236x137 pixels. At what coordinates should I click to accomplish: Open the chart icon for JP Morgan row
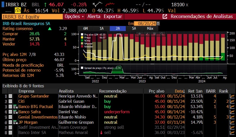click(232, 122)
